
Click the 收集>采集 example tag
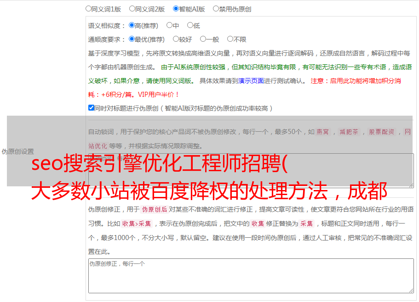[137, 224]
